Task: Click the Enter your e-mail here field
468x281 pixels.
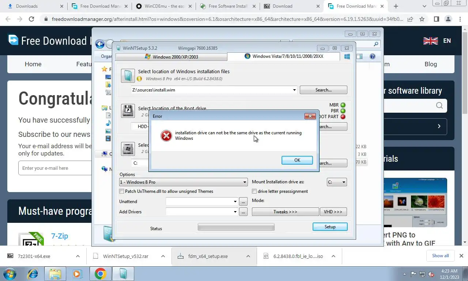Action: pyautogui.click(x=55, y=168)
